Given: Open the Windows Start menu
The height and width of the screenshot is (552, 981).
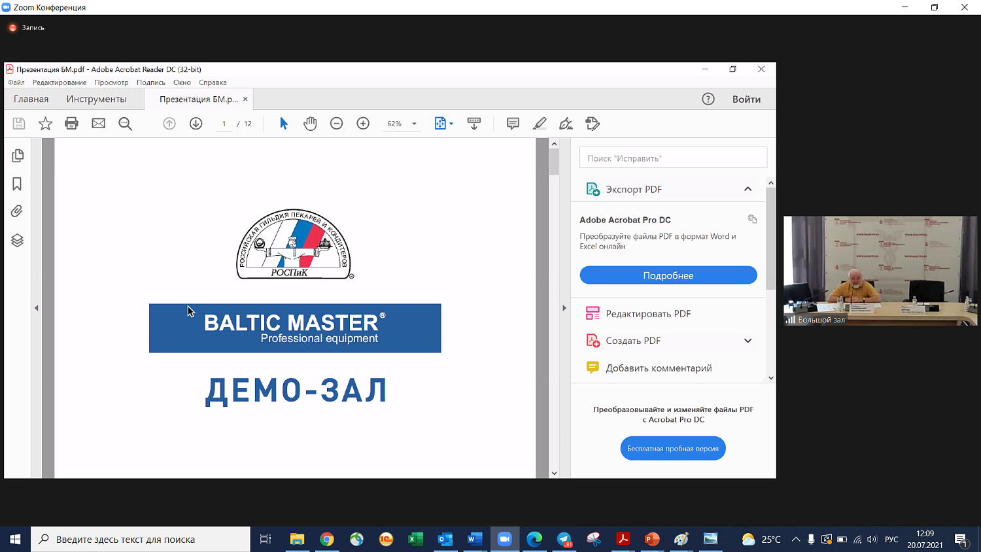Looking at the screenshot, I should pyautogui.click(x=15, y=540).
